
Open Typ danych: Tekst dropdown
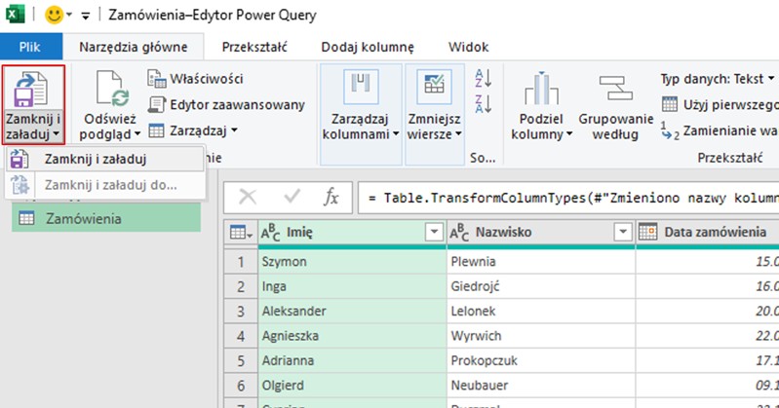click(718, 79)
